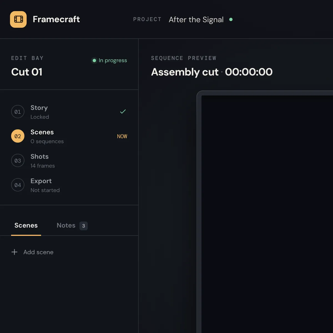Image resolution: width=333 pixels, height=333 pixels.
Task: Click the Notes count badge showing 3
Action: coord(84,226)
